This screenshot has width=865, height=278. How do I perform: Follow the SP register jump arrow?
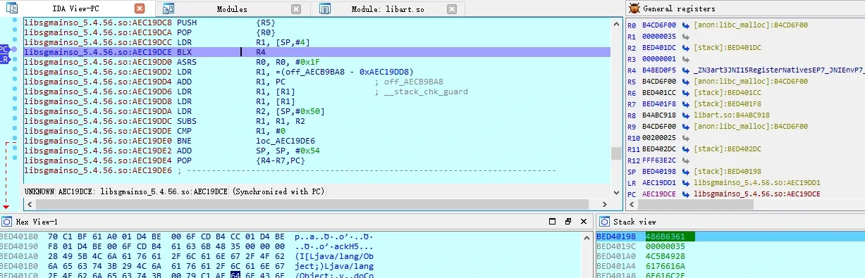coord(686,172)
